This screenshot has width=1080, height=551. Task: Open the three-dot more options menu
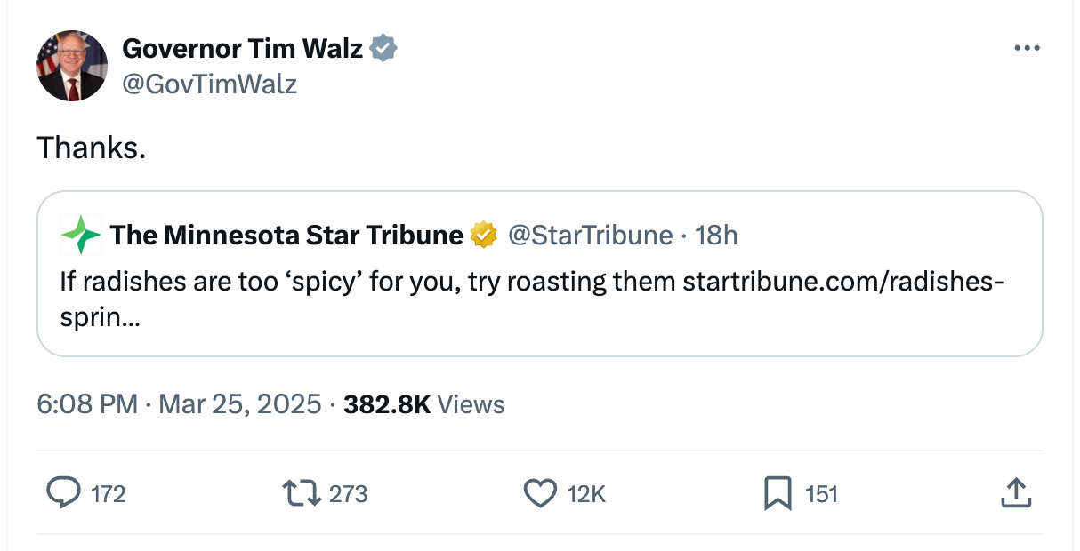tap(1027, 48)
